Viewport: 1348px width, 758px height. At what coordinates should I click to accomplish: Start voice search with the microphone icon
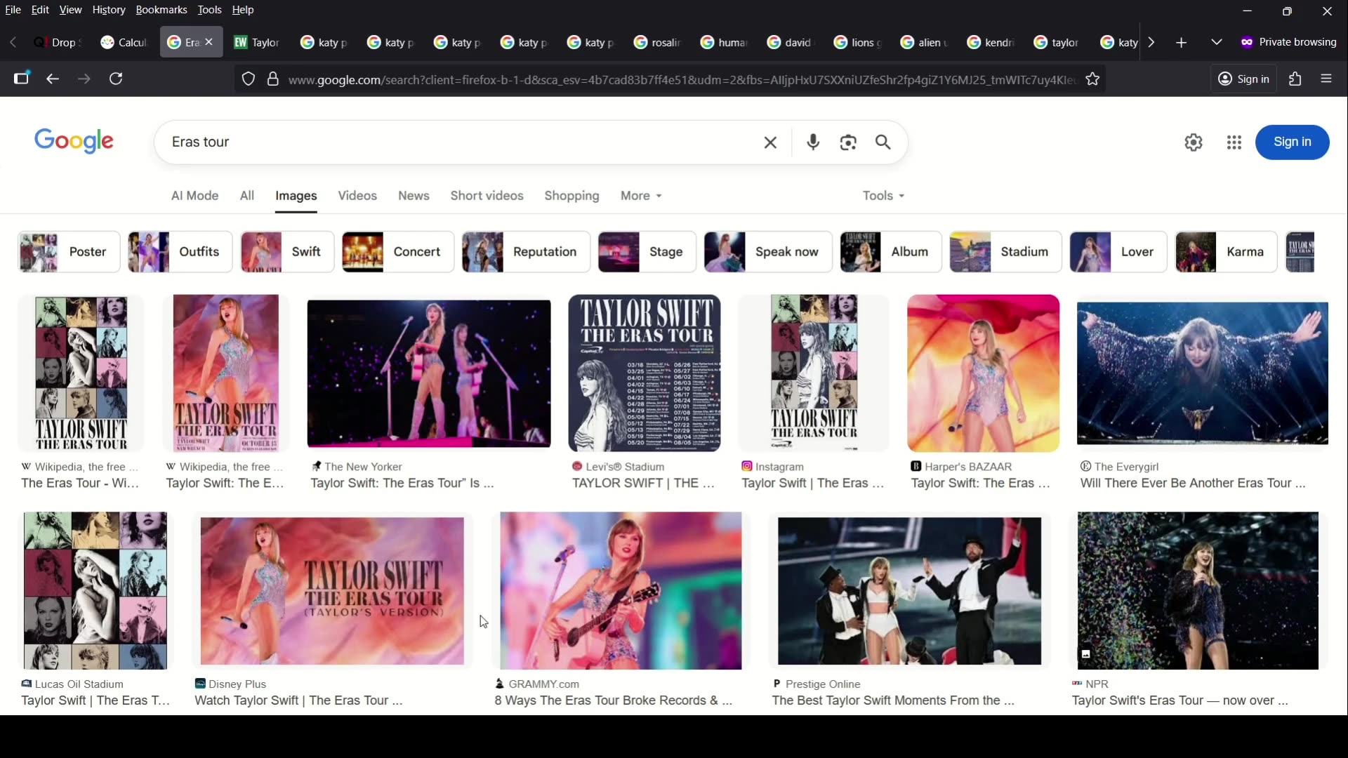coord(813,142)
